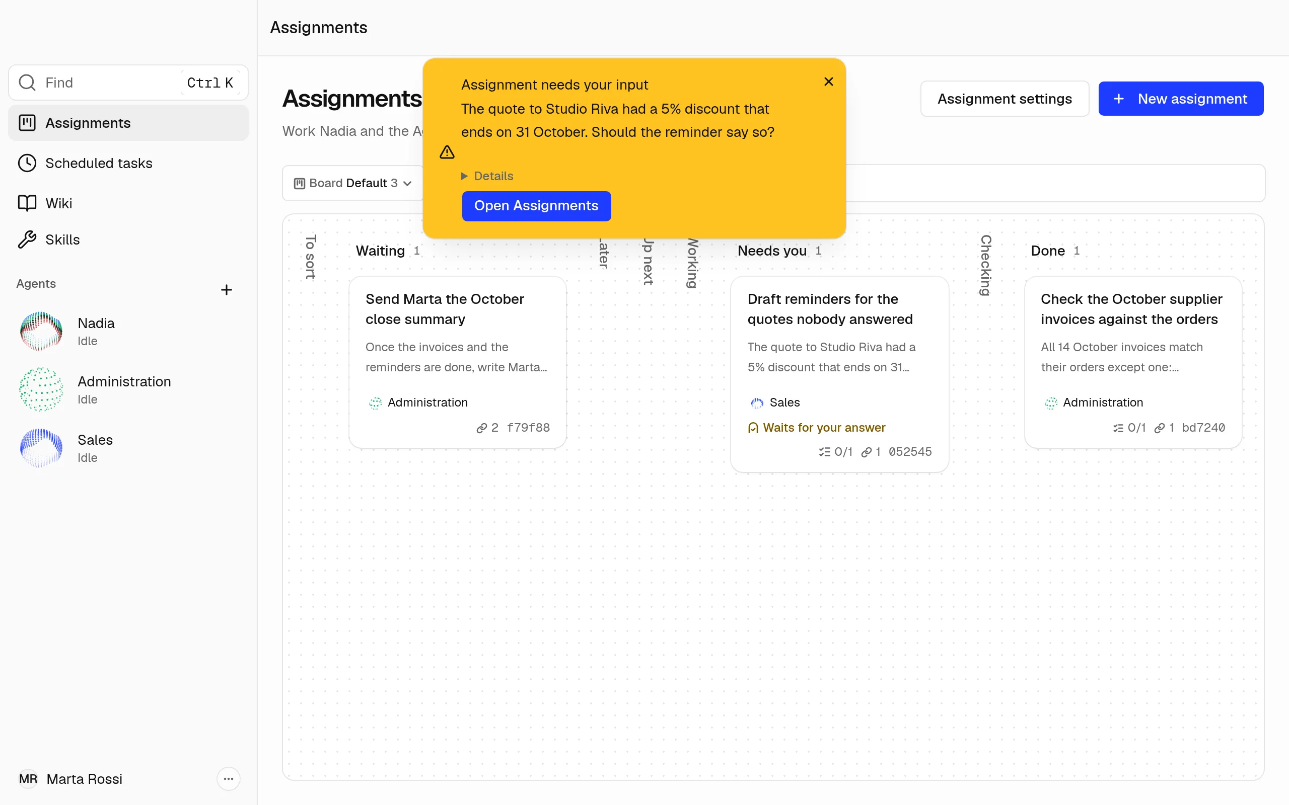Click the book icon beside Wiki
1289x805 pixels.
tap(27, 203)
